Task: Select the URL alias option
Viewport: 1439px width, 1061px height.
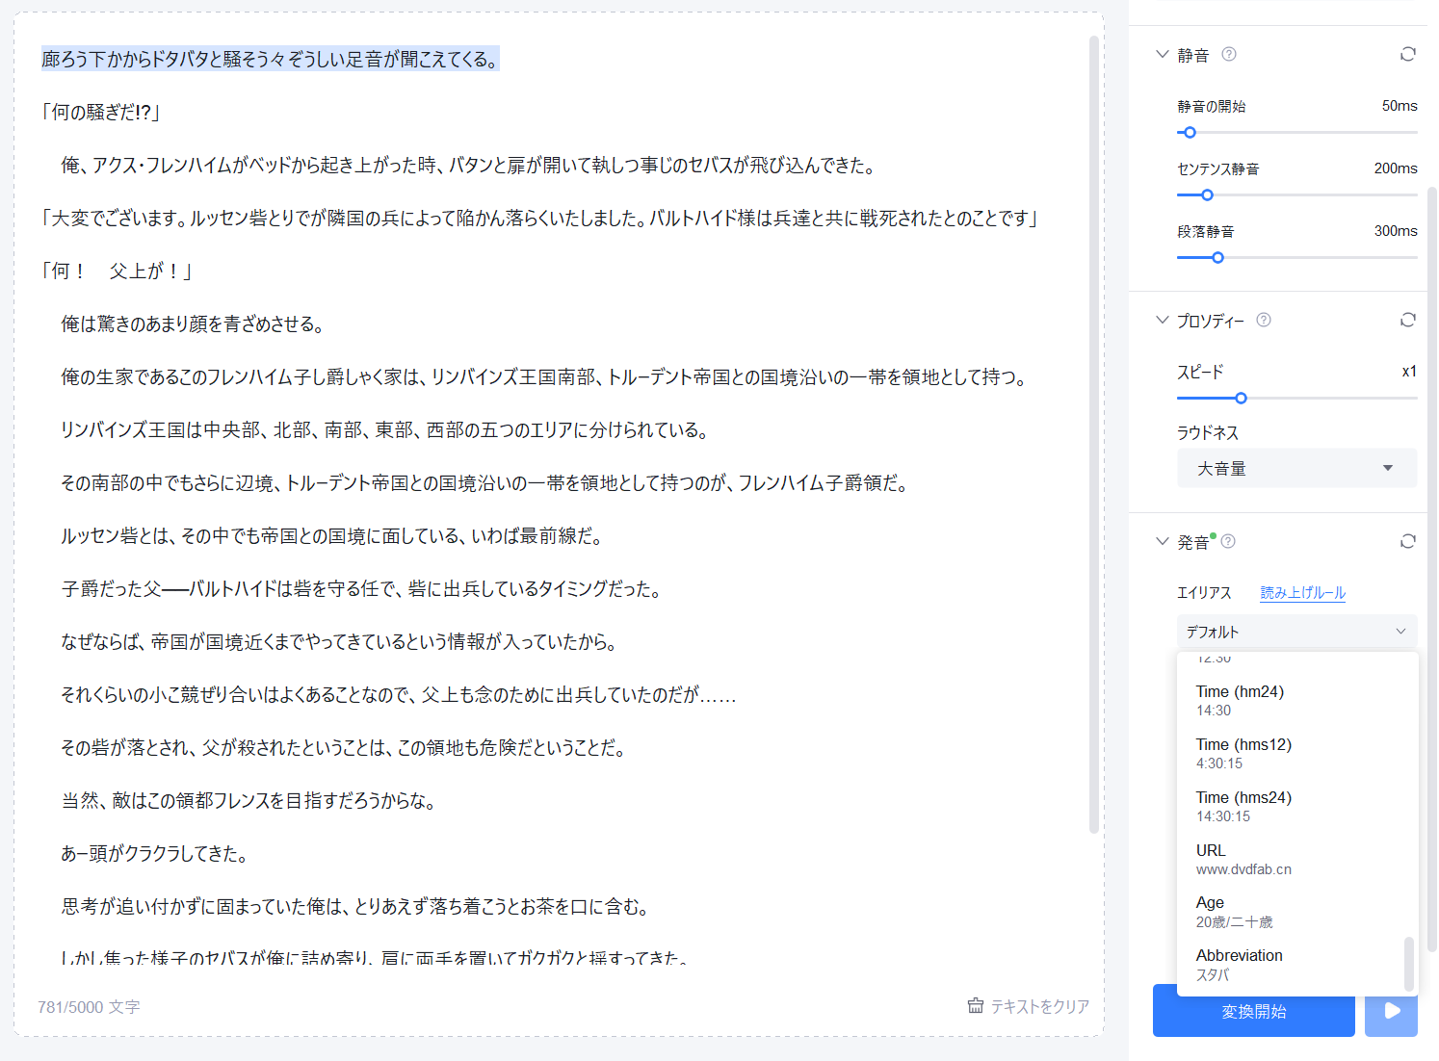Action: coord(1243,858)
